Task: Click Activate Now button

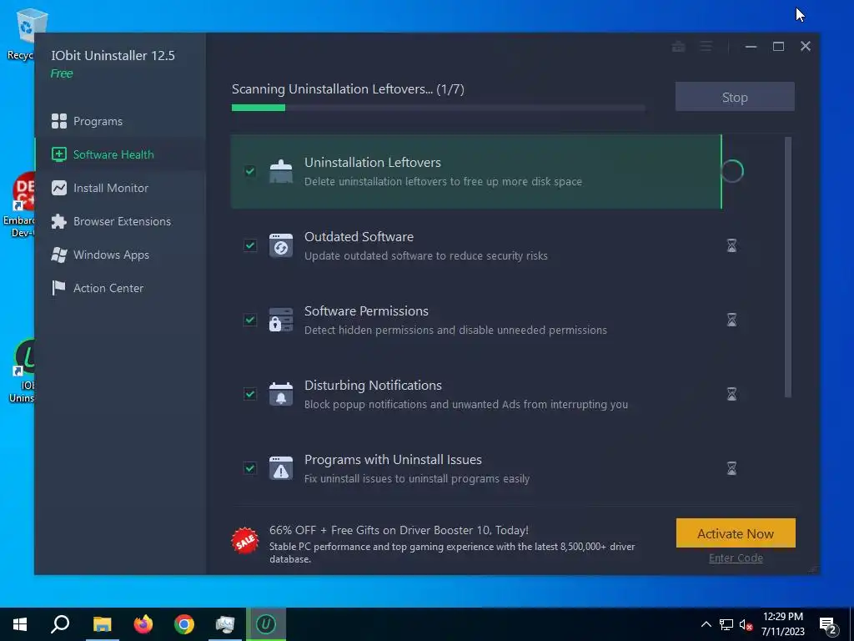Action: 736,533
